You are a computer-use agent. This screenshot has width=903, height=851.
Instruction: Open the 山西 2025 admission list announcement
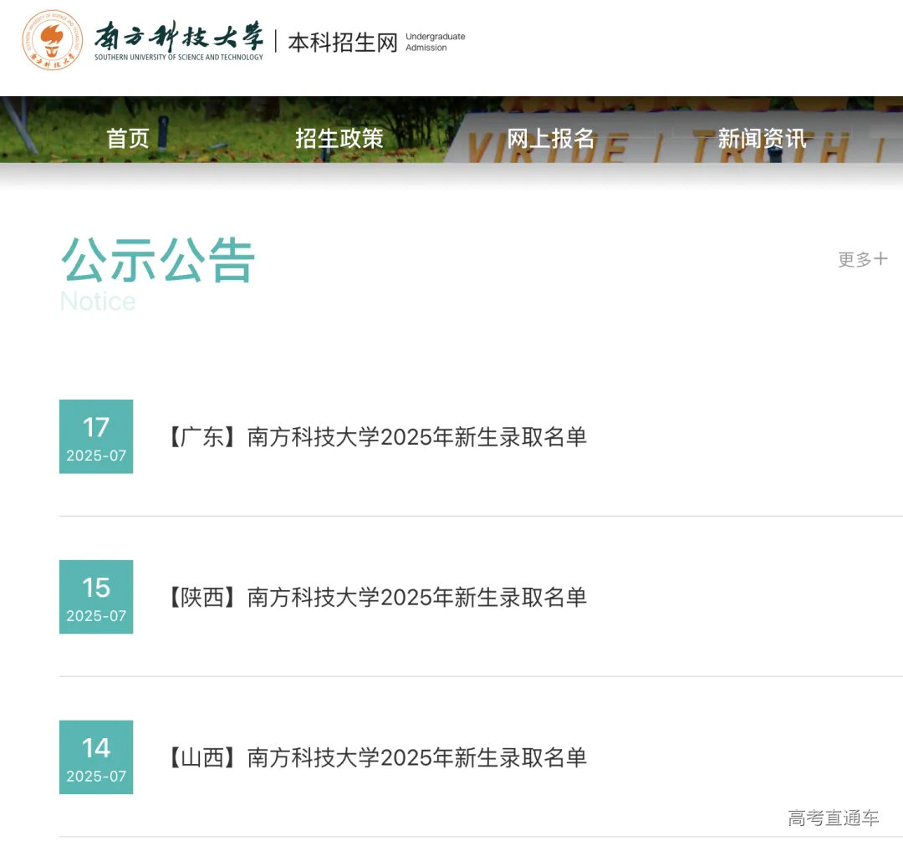pos(376,757)
